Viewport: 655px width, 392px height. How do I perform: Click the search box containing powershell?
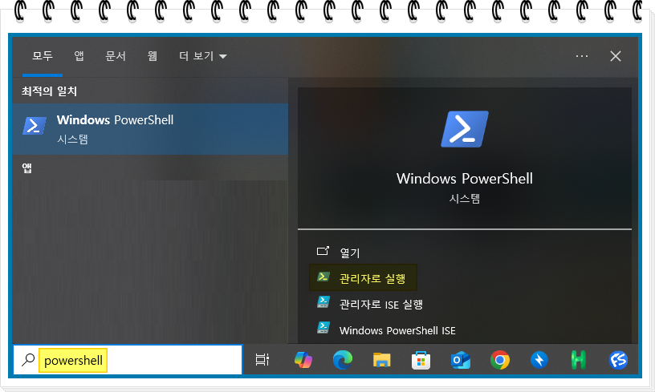[x=128, y=360]
